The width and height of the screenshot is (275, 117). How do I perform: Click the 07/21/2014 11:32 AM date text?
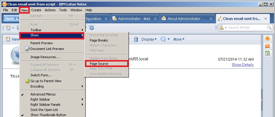236,59
